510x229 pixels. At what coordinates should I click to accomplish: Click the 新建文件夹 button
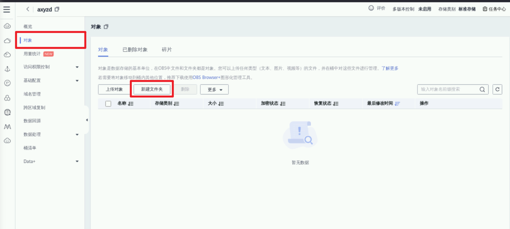(x=152, y=89)
